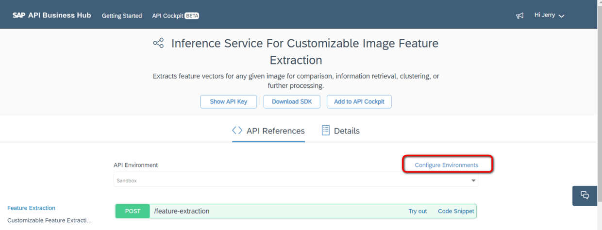Click the Try out link
Image resolution: width=602 pixels, height=230 pixels.
coord(418,211)
